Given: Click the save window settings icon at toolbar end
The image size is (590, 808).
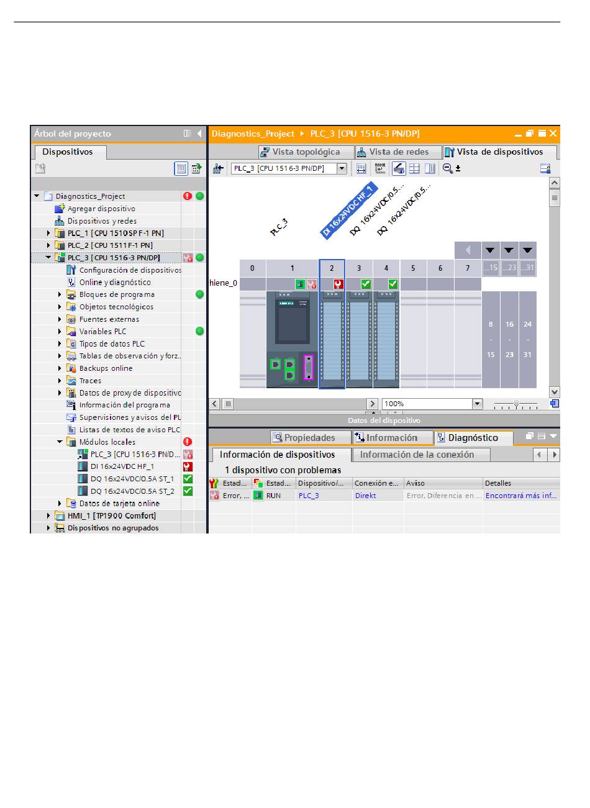Looking at the screenshot, I should [x=545, y=168].
